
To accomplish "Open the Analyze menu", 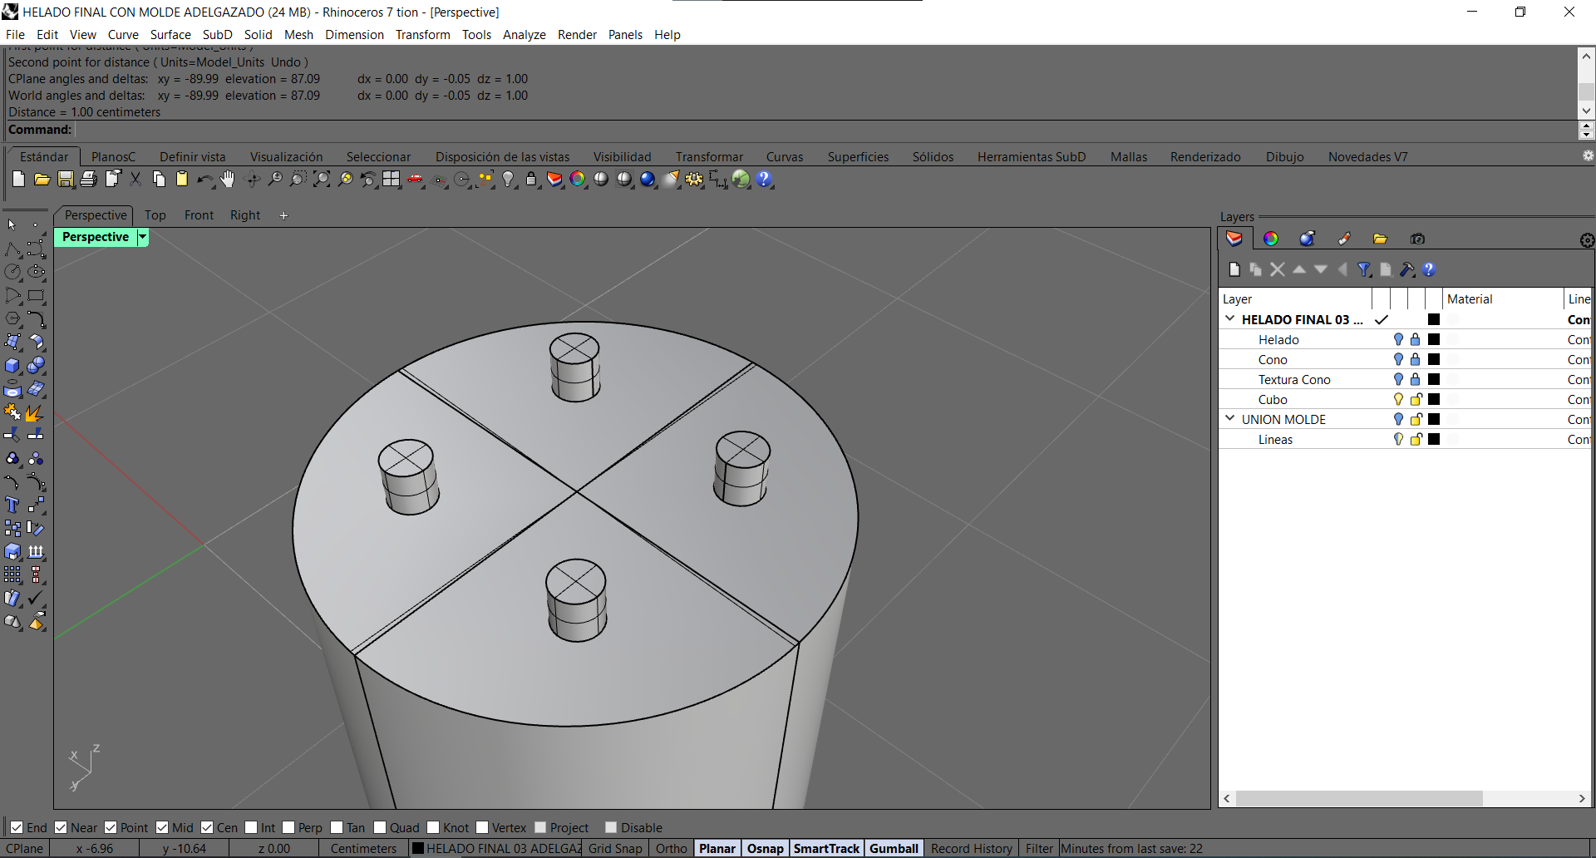I will (524, 34).
